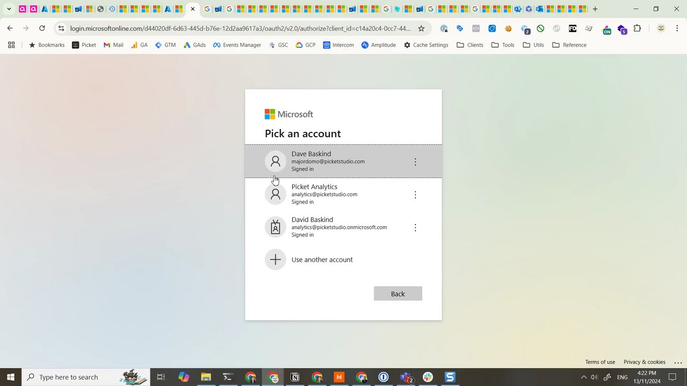Click Use another account option
This screenshot has width=687, height=386.
[343, 259]
